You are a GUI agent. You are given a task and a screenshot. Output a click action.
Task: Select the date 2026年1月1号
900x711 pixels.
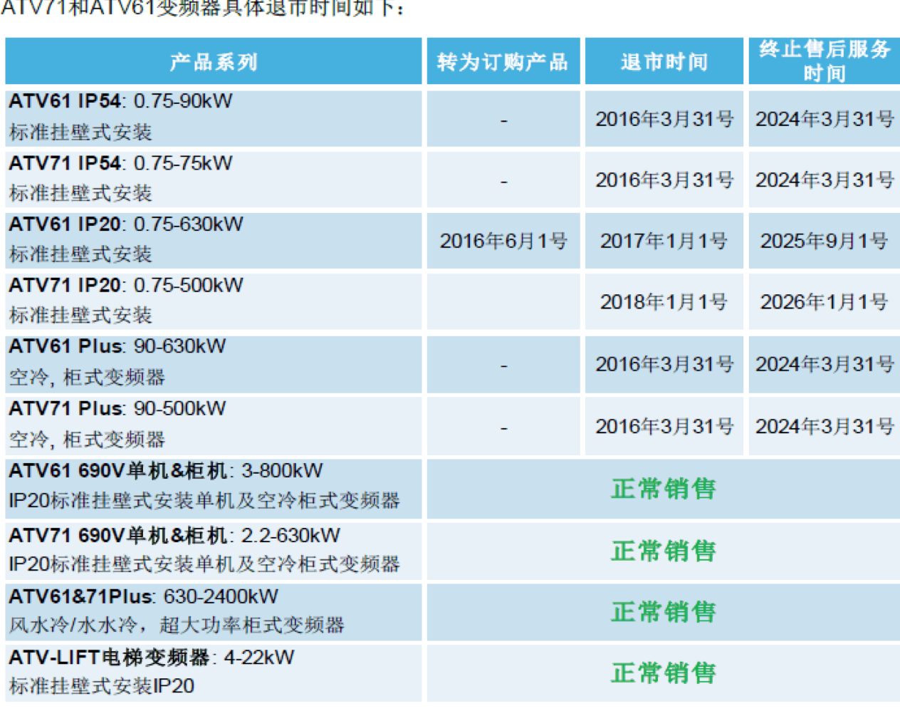825,303
